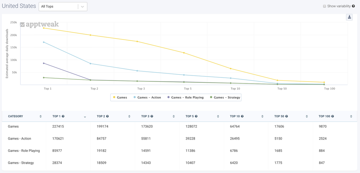Click the TOP 100 column header text
This screenshot has height=173, width=360.
pos(324,116)
